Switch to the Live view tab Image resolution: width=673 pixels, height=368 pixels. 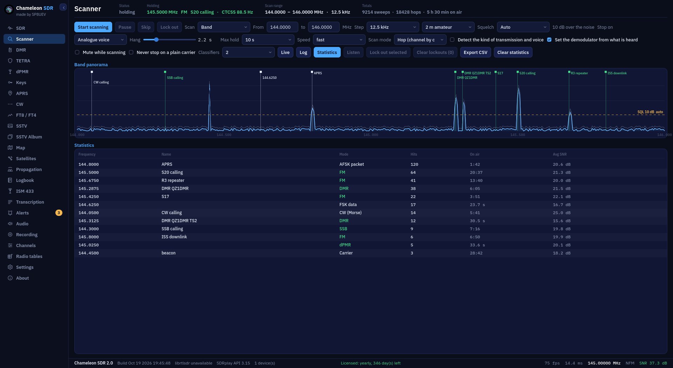coord(285,52)
